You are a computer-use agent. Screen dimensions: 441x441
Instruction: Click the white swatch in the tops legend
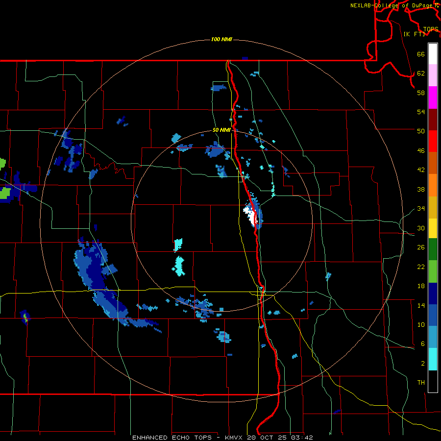tap(433, 54)
